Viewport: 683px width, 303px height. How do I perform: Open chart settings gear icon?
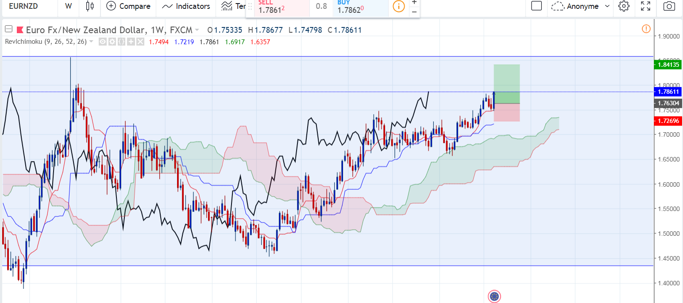[x=624, y=6]
